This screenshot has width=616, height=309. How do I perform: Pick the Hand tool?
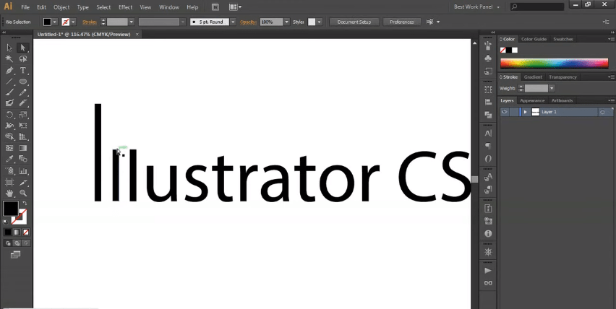tap(9, 193)
